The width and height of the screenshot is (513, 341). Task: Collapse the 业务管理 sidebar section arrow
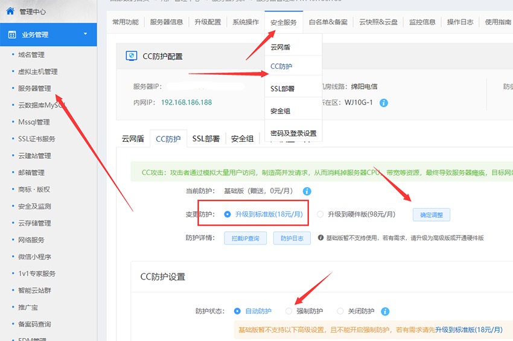point(86,34)
